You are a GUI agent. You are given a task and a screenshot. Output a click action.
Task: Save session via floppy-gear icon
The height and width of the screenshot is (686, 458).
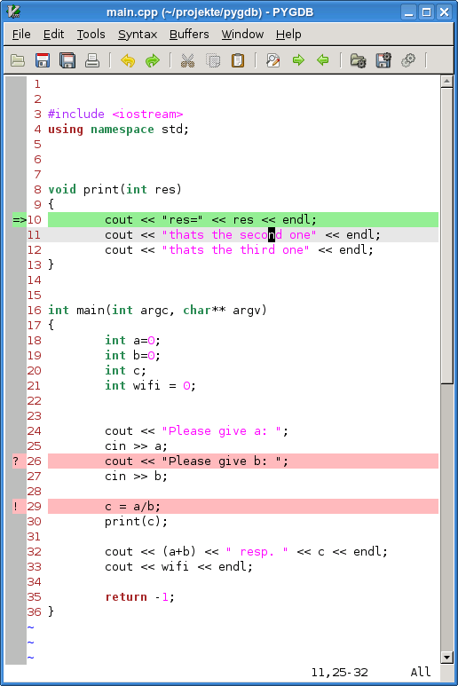click(383, 60)
